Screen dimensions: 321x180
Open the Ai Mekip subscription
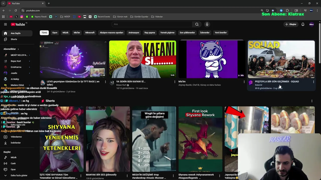click(17, 79)
